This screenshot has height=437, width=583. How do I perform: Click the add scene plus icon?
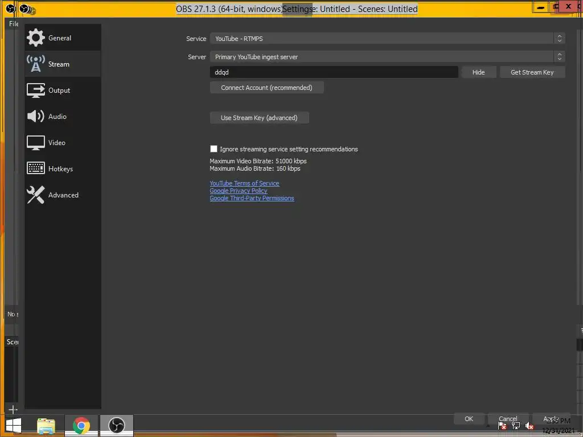[x=13, y=410]
